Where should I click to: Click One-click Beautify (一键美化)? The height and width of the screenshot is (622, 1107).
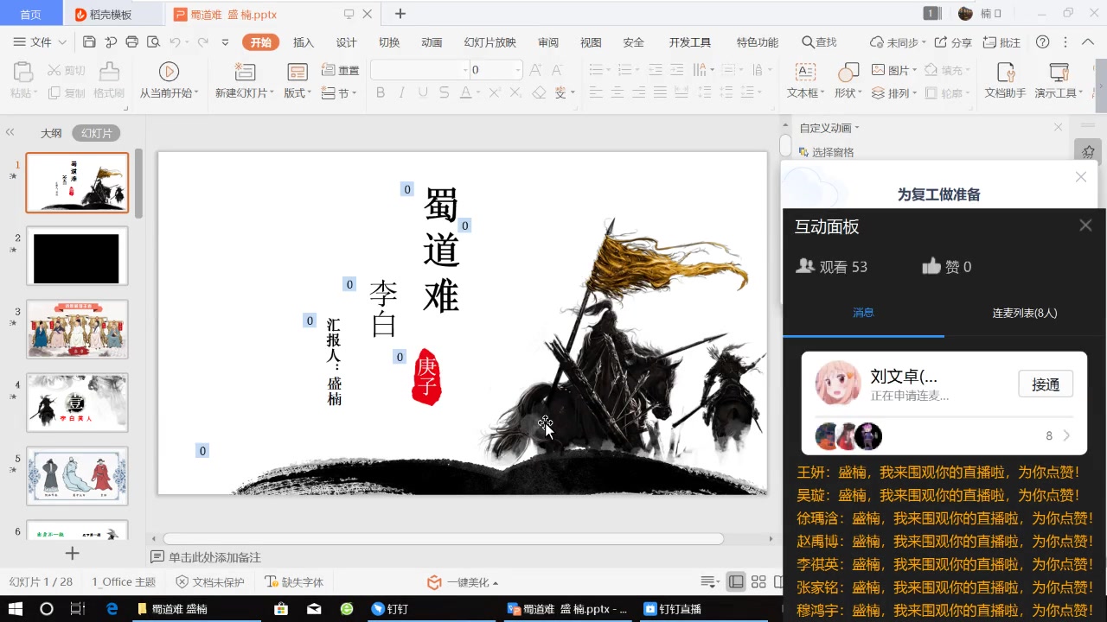(x=463, y=582)
